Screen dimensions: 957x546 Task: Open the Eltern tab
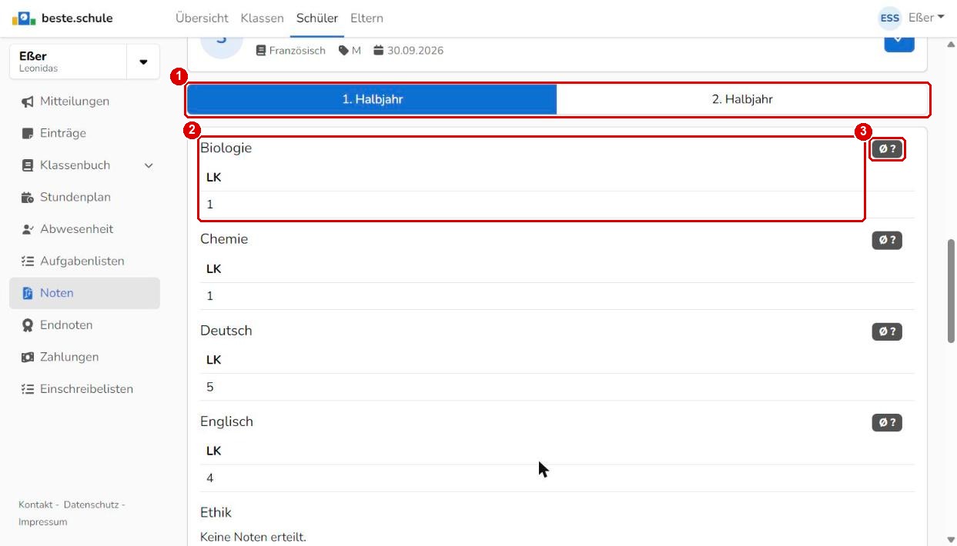(366, 18)
